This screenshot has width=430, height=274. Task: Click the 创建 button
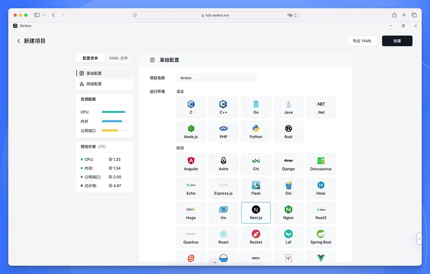[x=397, y=41]
